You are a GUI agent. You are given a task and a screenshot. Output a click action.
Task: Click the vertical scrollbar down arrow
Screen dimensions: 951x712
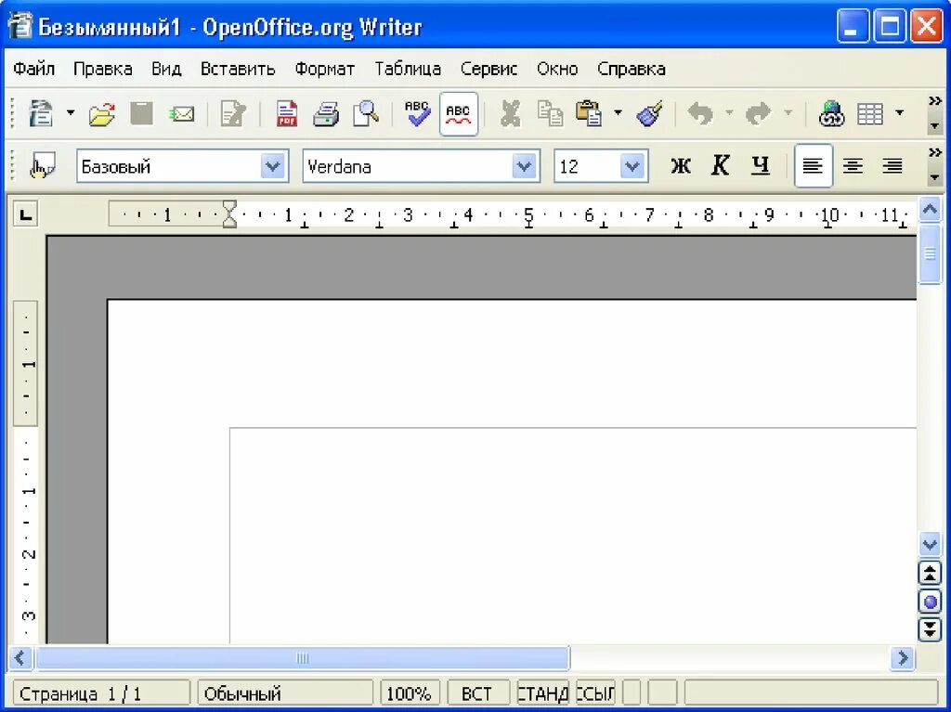point(930,543)
